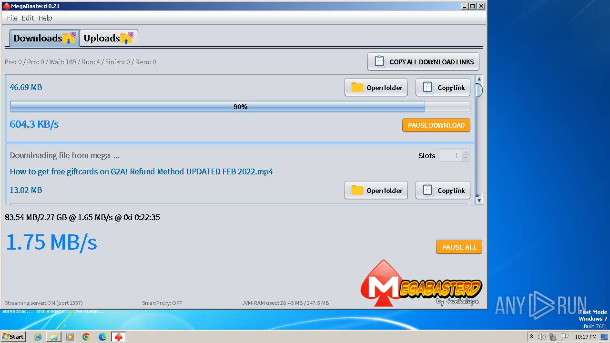Image resolution: width=610 pixels, height=343 pixels.
Task: Open the Windows Start menu
Action: pyautogui.click(x=13, y=336)
